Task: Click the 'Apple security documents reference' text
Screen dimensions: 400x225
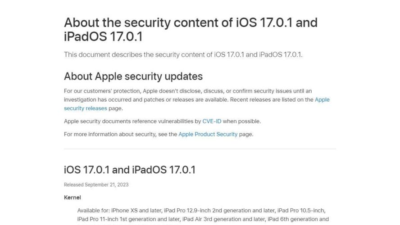Action: coord(132,121)
